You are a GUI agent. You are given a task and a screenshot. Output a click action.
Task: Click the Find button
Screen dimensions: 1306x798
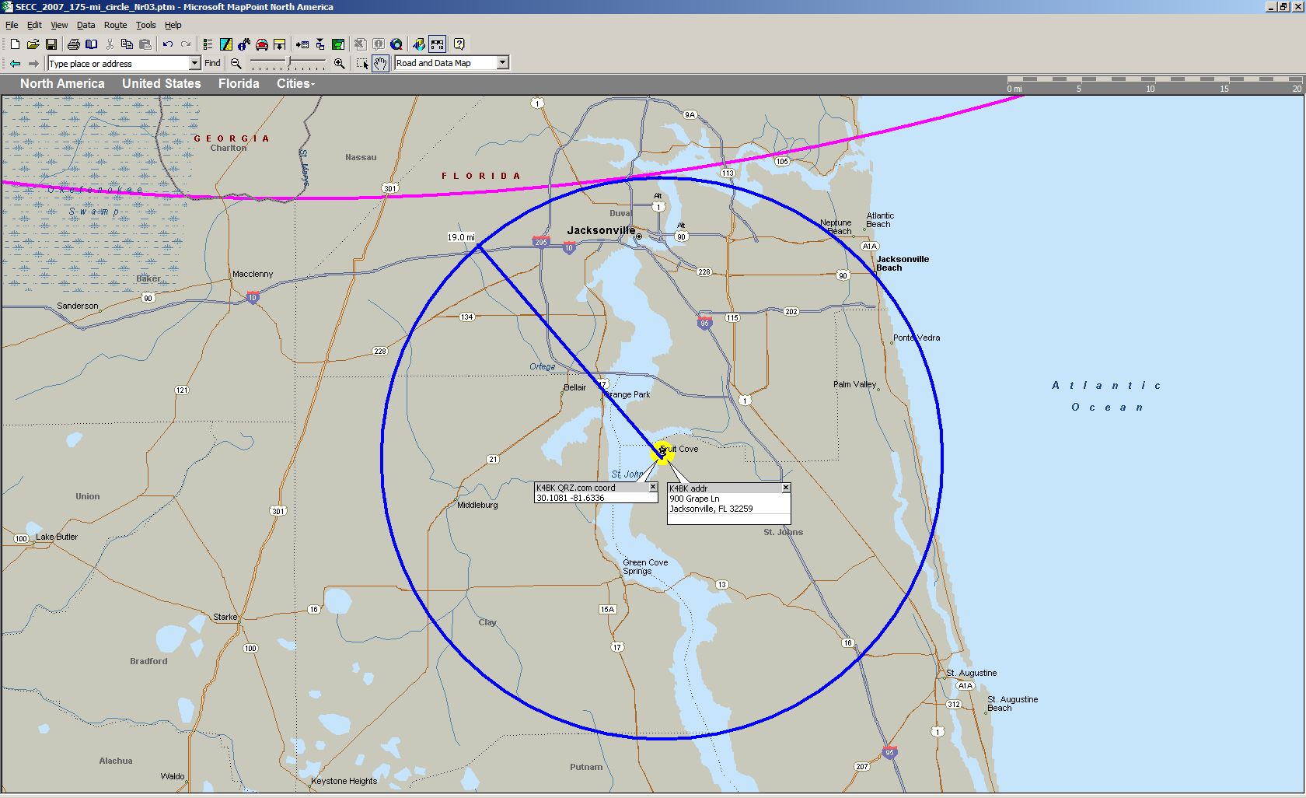(x=212, y=64)
